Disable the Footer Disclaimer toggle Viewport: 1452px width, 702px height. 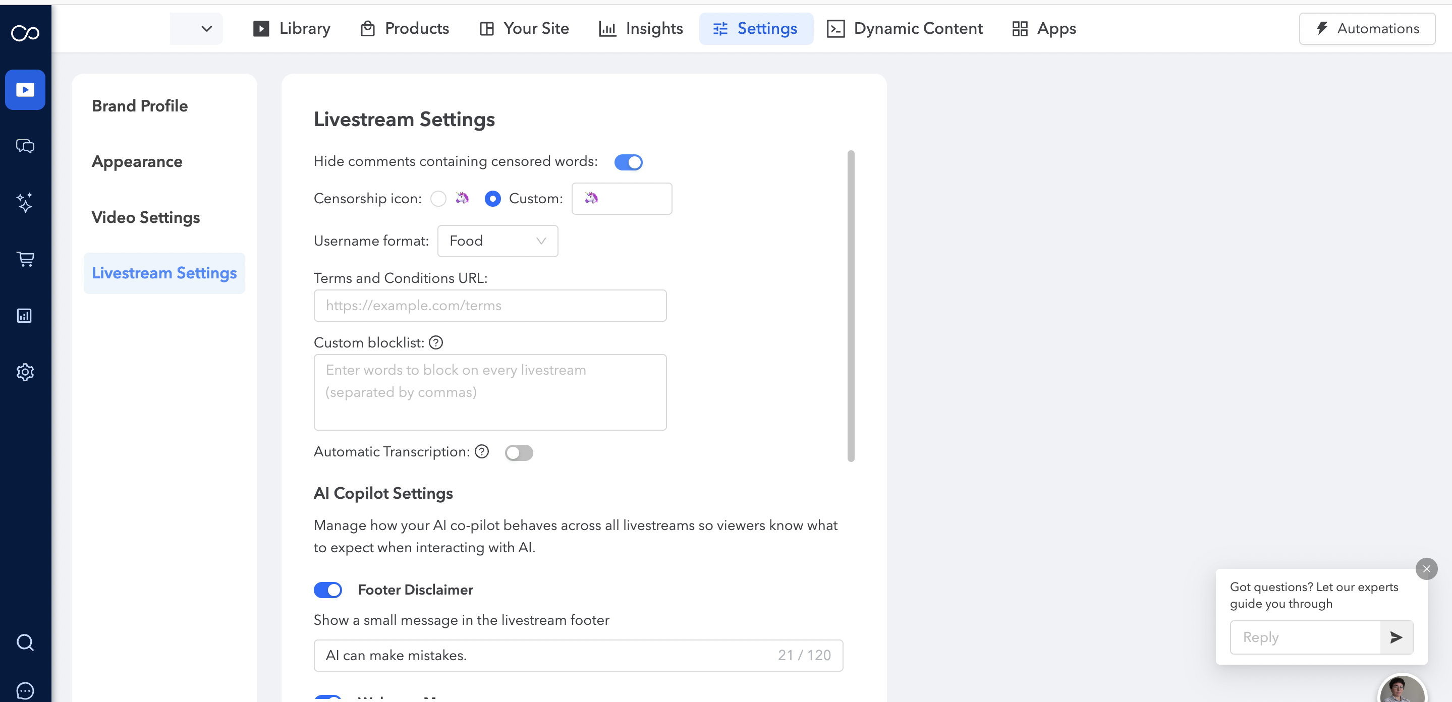(328, 590)
